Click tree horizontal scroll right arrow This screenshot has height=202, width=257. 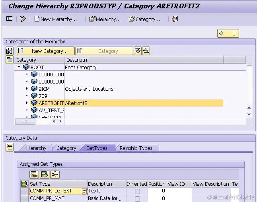pos(60,121)
